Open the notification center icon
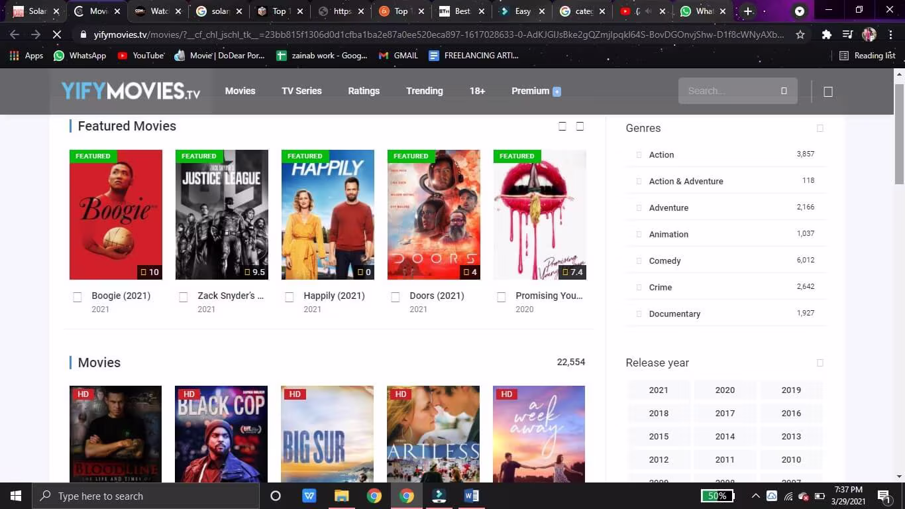 click(x=883, y=496)
